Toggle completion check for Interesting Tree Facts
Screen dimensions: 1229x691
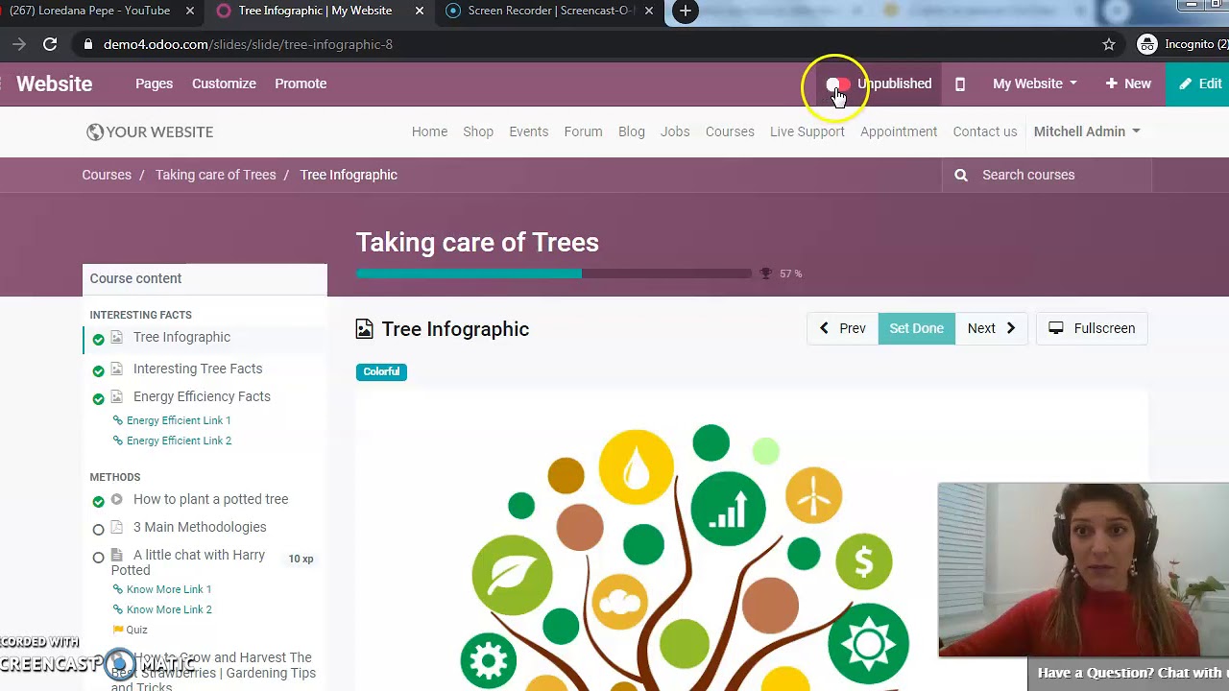click(98, 370)
